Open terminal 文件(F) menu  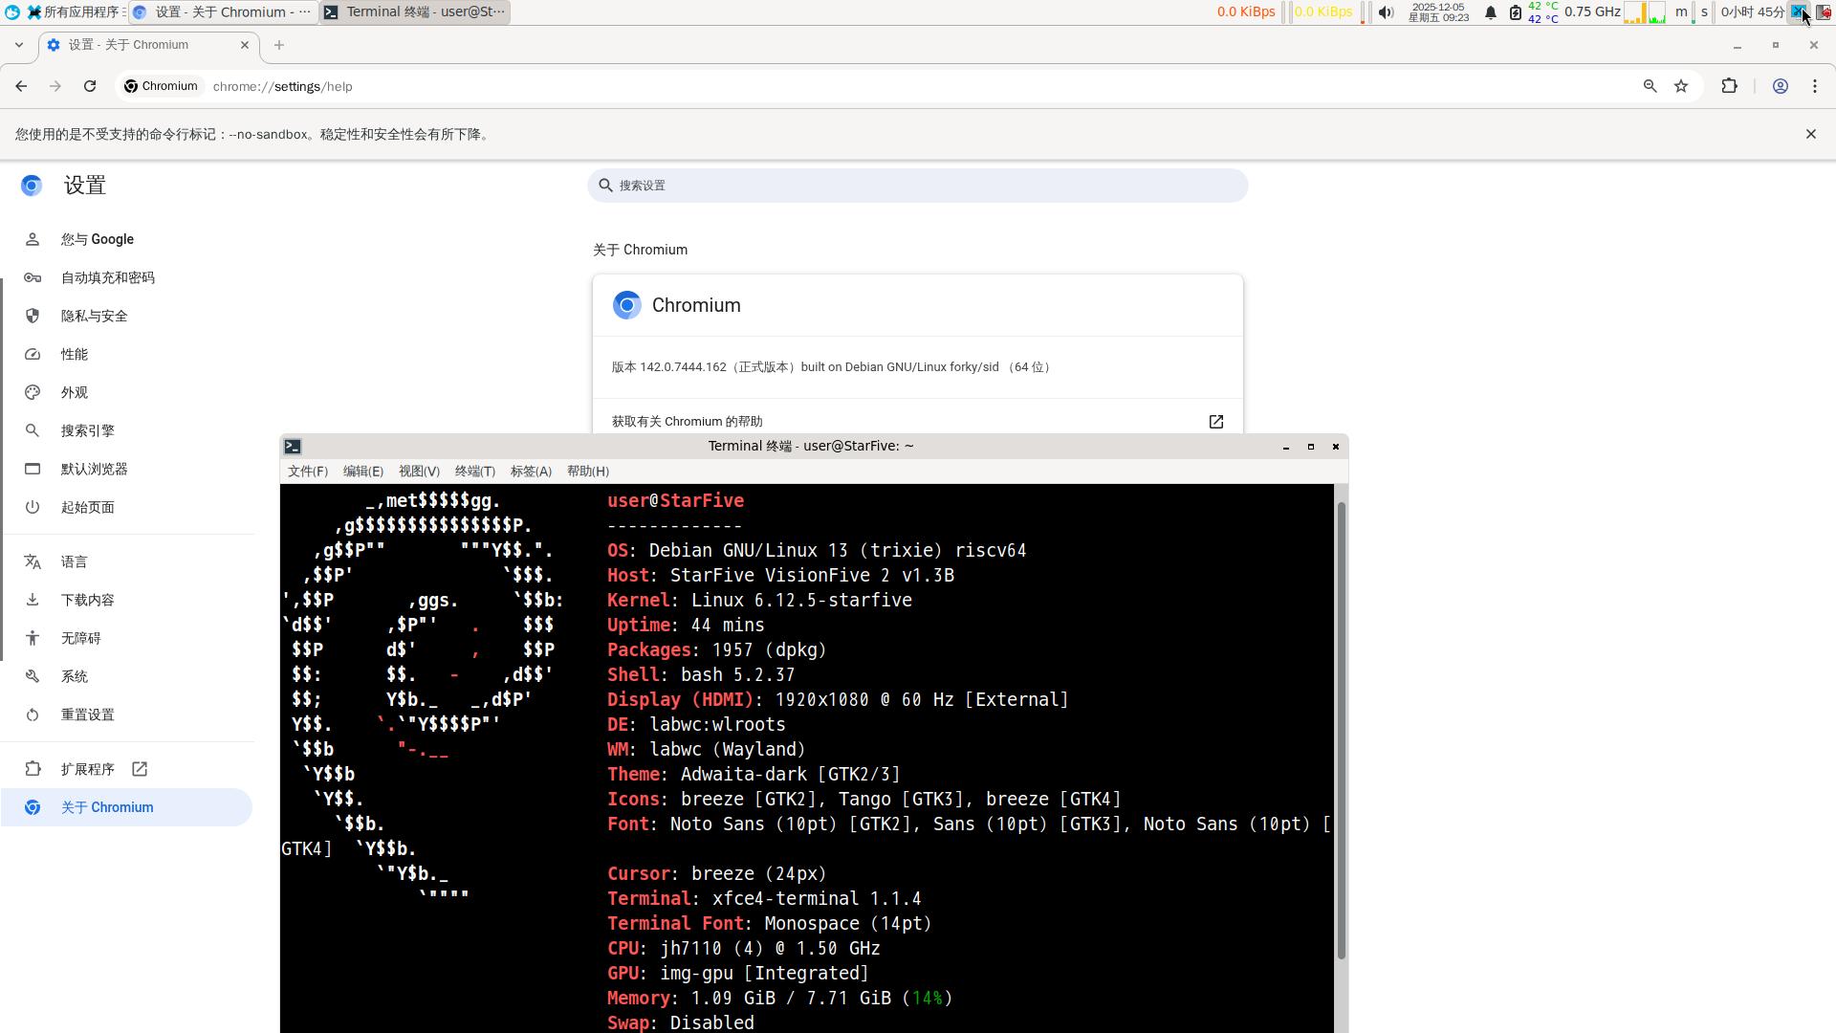point(307,472)
